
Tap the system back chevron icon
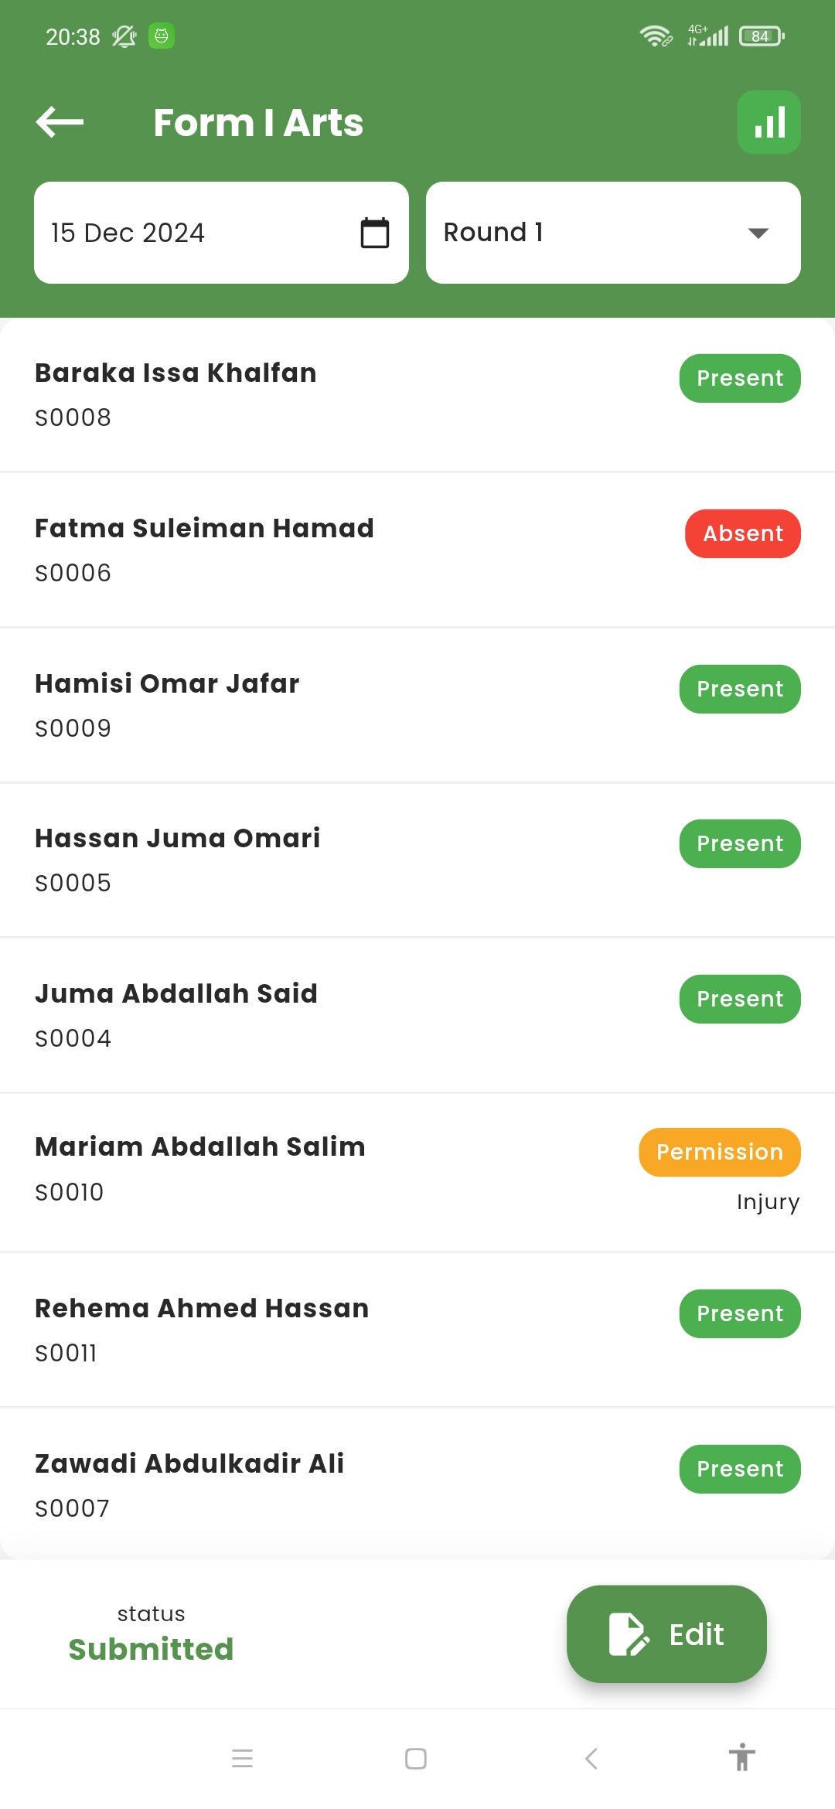tap(591, 1759)
